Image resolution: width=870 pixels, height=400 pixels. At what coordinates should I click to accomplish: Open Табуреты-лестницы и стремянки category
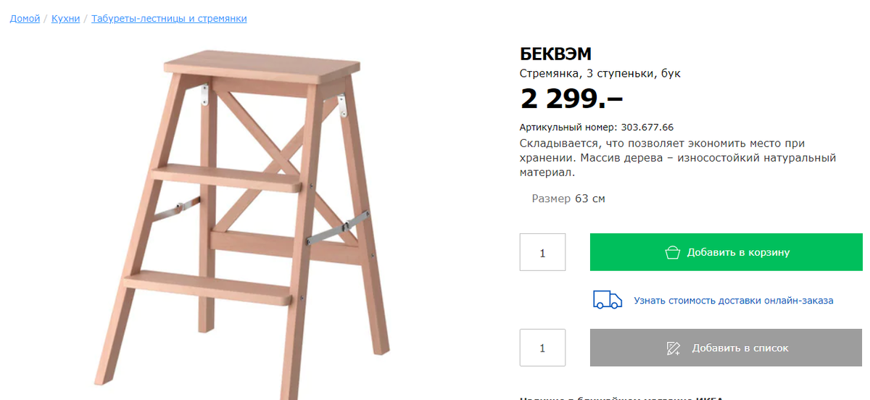tap(169, 18)
